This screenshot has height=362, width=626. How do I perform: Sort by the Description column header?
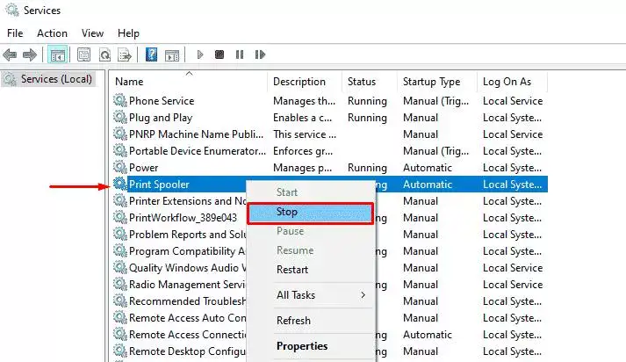click(x=304, y=82)
